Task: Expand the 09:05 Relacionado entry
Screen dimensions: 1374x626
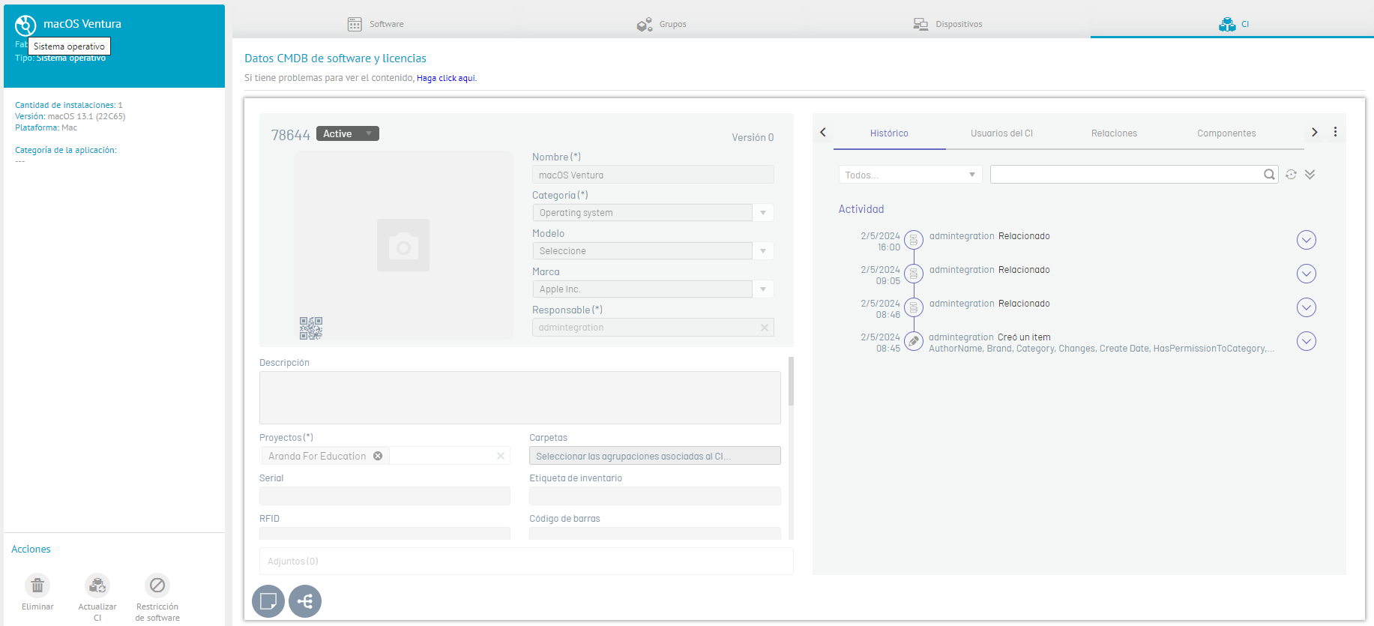Action: pos(1307,274)
